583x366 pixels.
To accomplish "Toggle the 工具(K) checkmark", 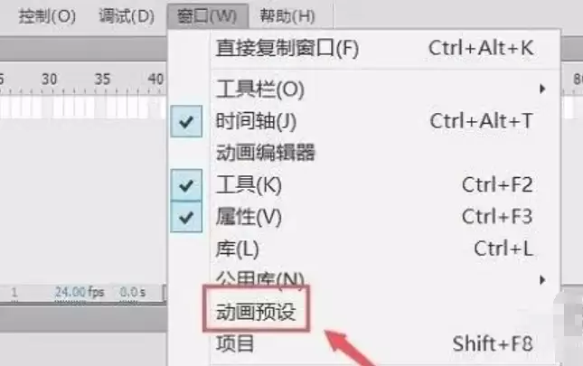I will click(x=186, y=185).
